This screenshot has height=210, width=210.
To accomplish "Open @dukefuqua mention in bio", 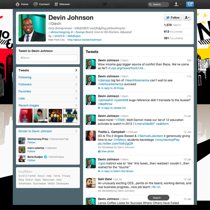I will [x=73, y=36].
